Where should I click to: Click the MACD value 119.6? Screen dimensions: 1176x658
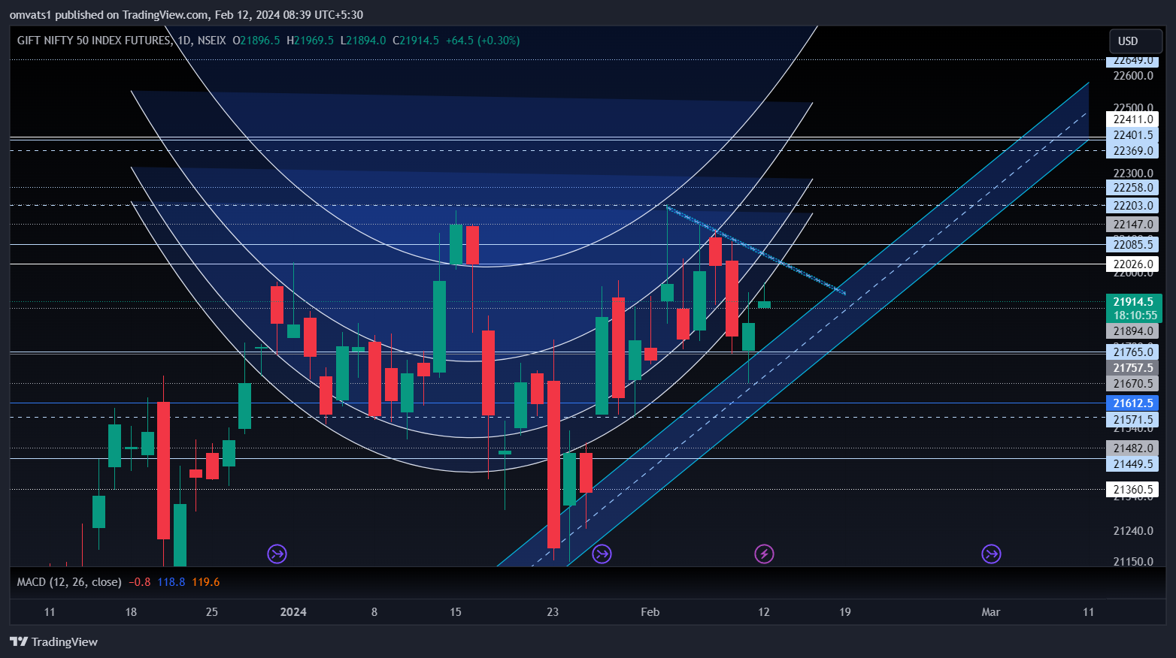coord(206,582)
